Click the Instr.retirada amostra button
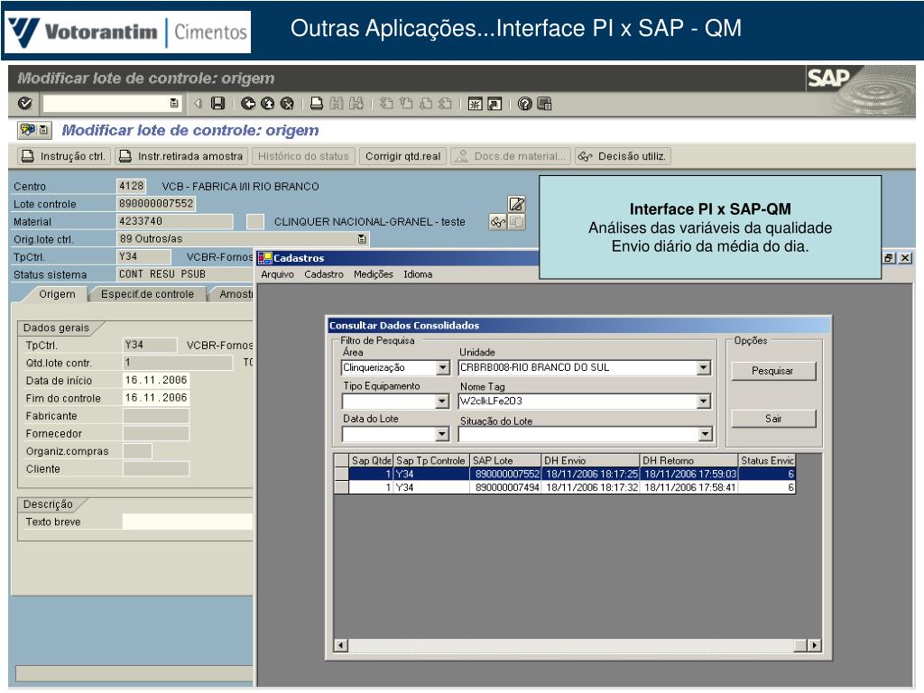The width and height of the screenshot is (924, 693). pos(182,156)
